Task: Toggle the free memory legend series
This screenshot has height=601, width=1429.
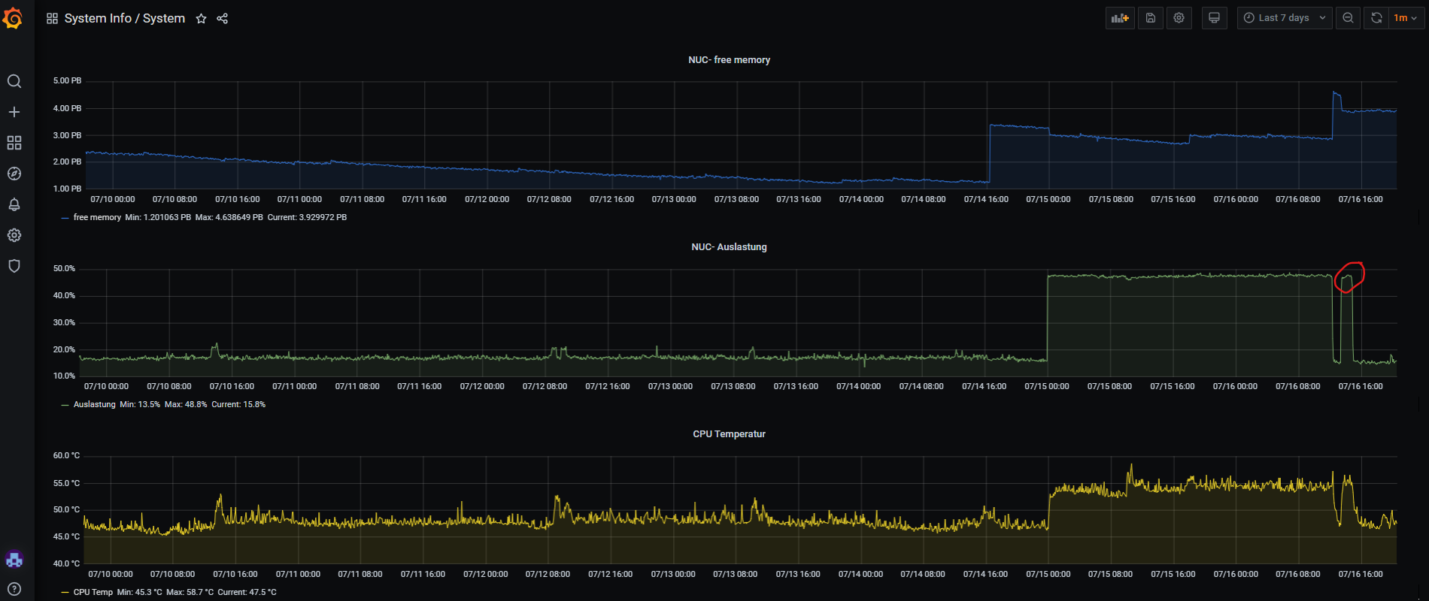Action: [97, 217]
